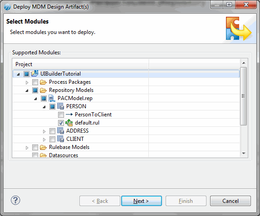Toggle the UIBuilderTutorial checkbox

pyautogui.click(x=26, y=74)
